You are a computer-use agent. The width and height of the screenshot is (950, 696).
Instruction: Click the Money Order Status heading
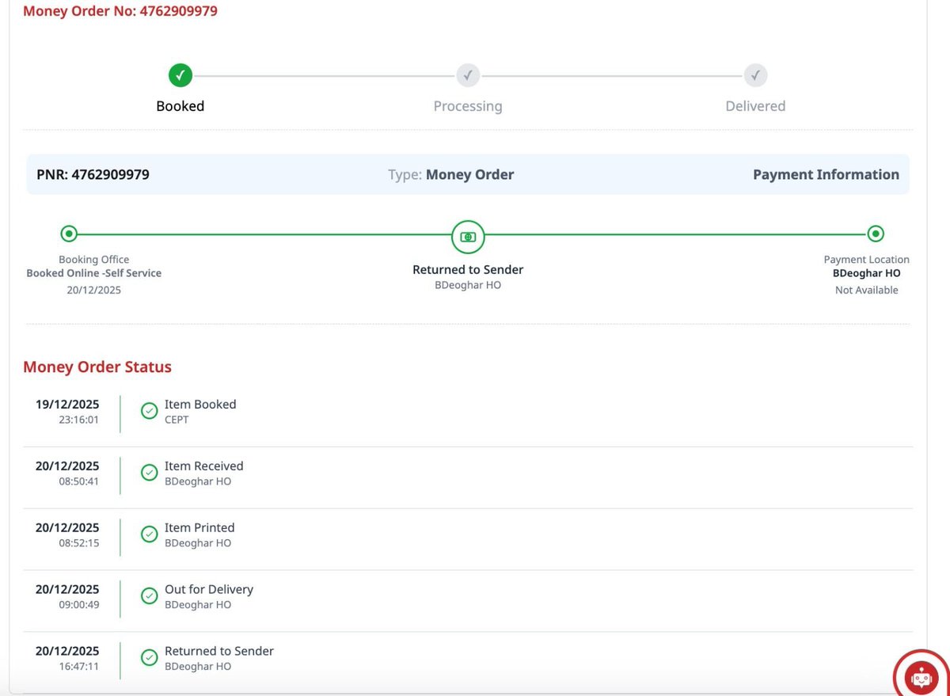click(x=97, y=367)
